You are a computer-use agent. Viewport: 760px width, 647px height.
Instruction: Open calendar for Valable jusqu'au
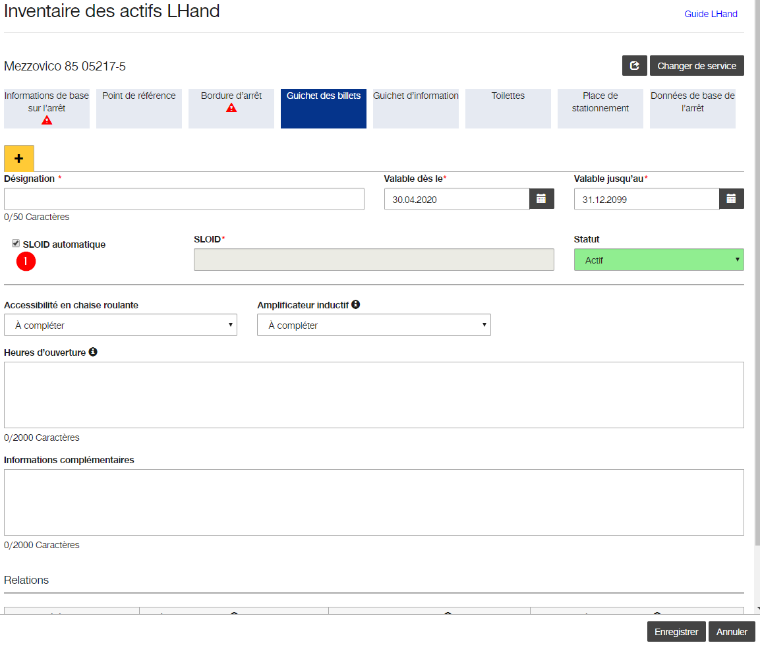click(x=732, y=199)
